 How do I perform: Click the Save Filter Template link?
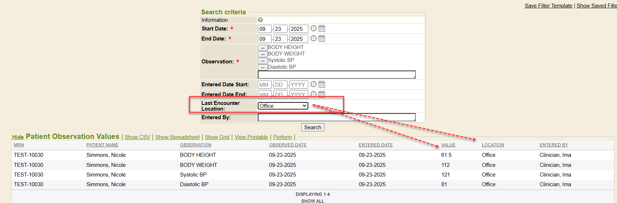click(548, 6)
